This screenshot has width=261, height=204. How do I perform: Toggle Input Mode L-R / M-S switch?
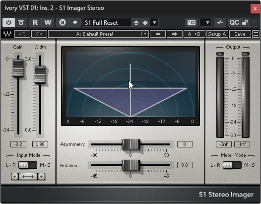(x=28, y=165)
